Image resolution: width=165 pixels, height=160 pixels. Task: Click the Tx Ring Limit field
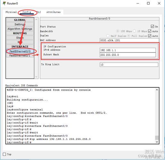pyautogui.click(x=129, y=65)
